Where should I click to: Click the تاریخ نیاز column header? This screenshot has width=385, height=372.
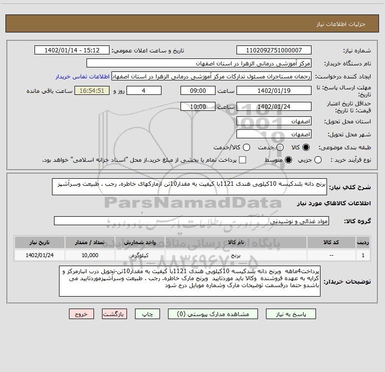click(39, 242)
